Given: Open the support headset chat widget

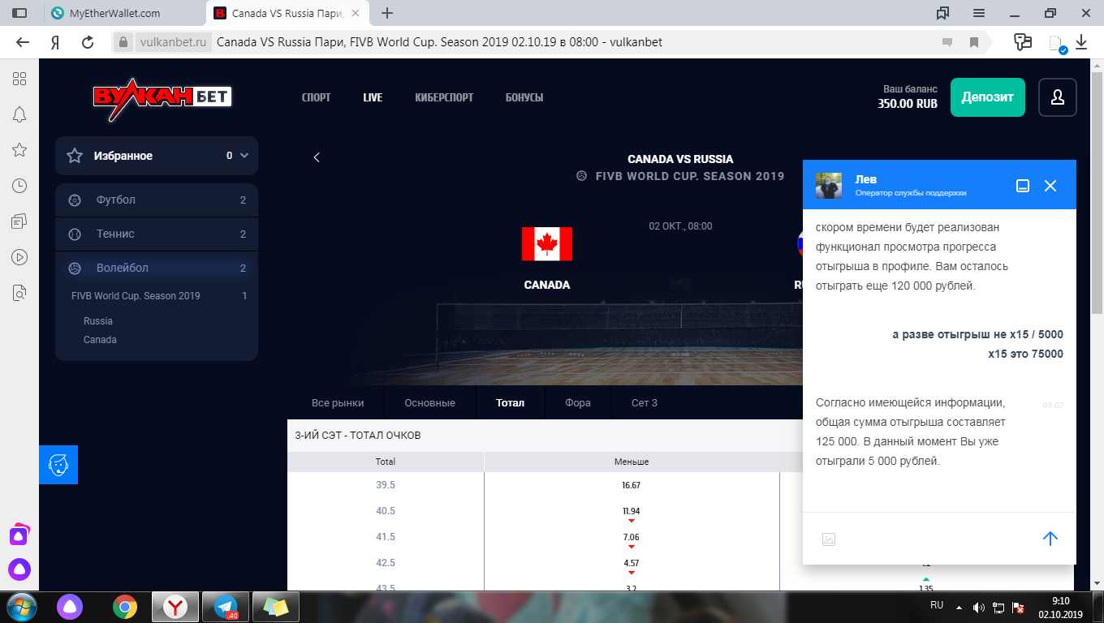Looking at the screenshot, I should (58, 465).
